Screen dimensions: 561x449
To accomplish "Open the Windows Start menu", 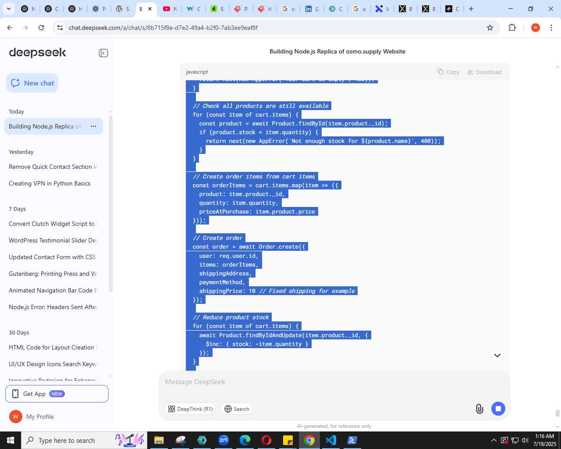I will 11,440.
